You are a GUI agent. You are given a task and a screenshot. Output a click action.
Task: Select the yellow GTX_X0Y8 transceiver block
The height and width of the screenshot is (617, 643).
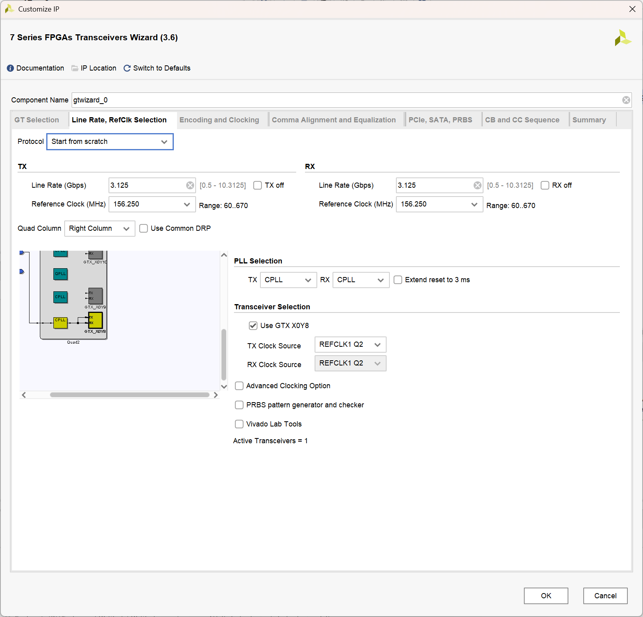click(96, 320)
